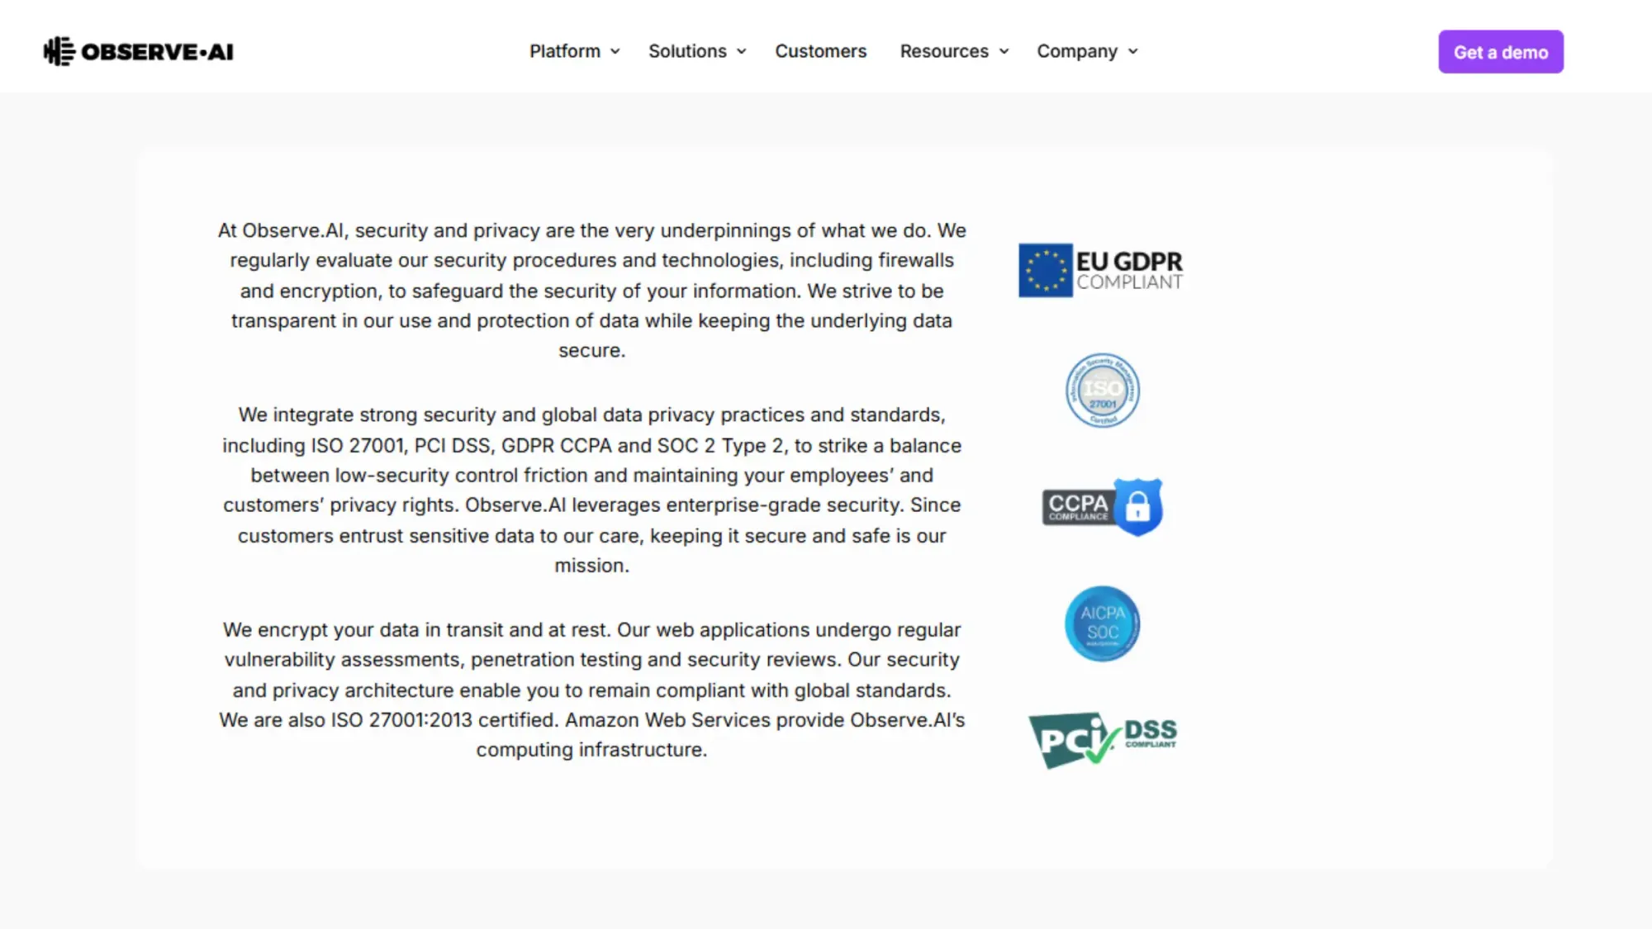
Task: Open the Solutions menu
Action: click(687, 51)
